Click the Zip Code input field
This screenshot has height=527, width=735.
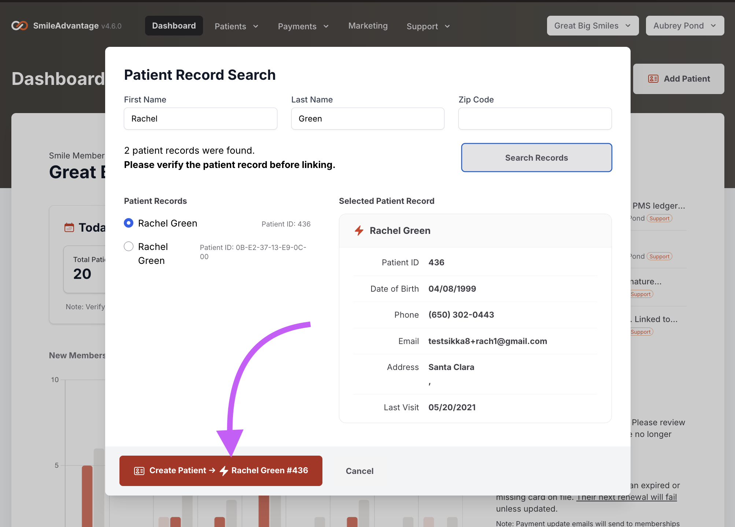535,119
